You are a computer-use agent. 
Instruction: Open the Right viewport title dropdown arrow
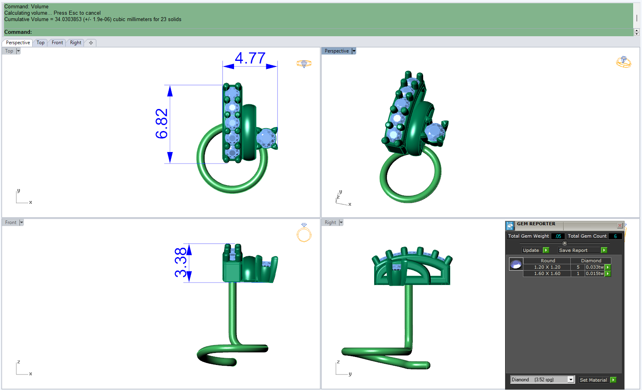point(341,222)
